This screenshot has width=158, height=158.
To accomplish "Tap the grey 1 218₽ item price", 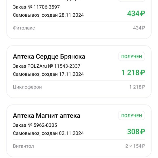I will 137,87.
